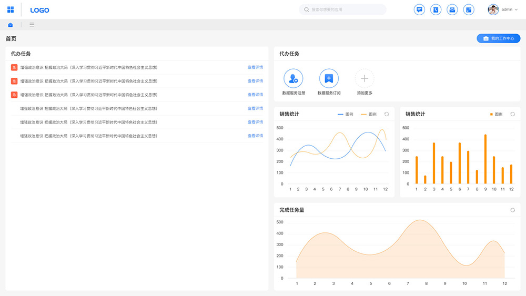This screenshot has width=526, height=296.
Task: Refresh the bar chart 销售统计 panel
Action: pos(513,114)
